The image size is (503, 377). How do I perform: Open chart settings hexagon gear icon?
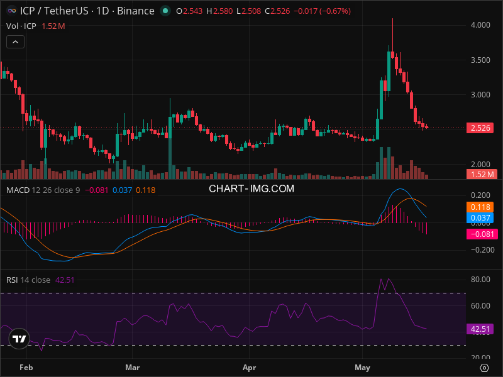coord(484,368)
